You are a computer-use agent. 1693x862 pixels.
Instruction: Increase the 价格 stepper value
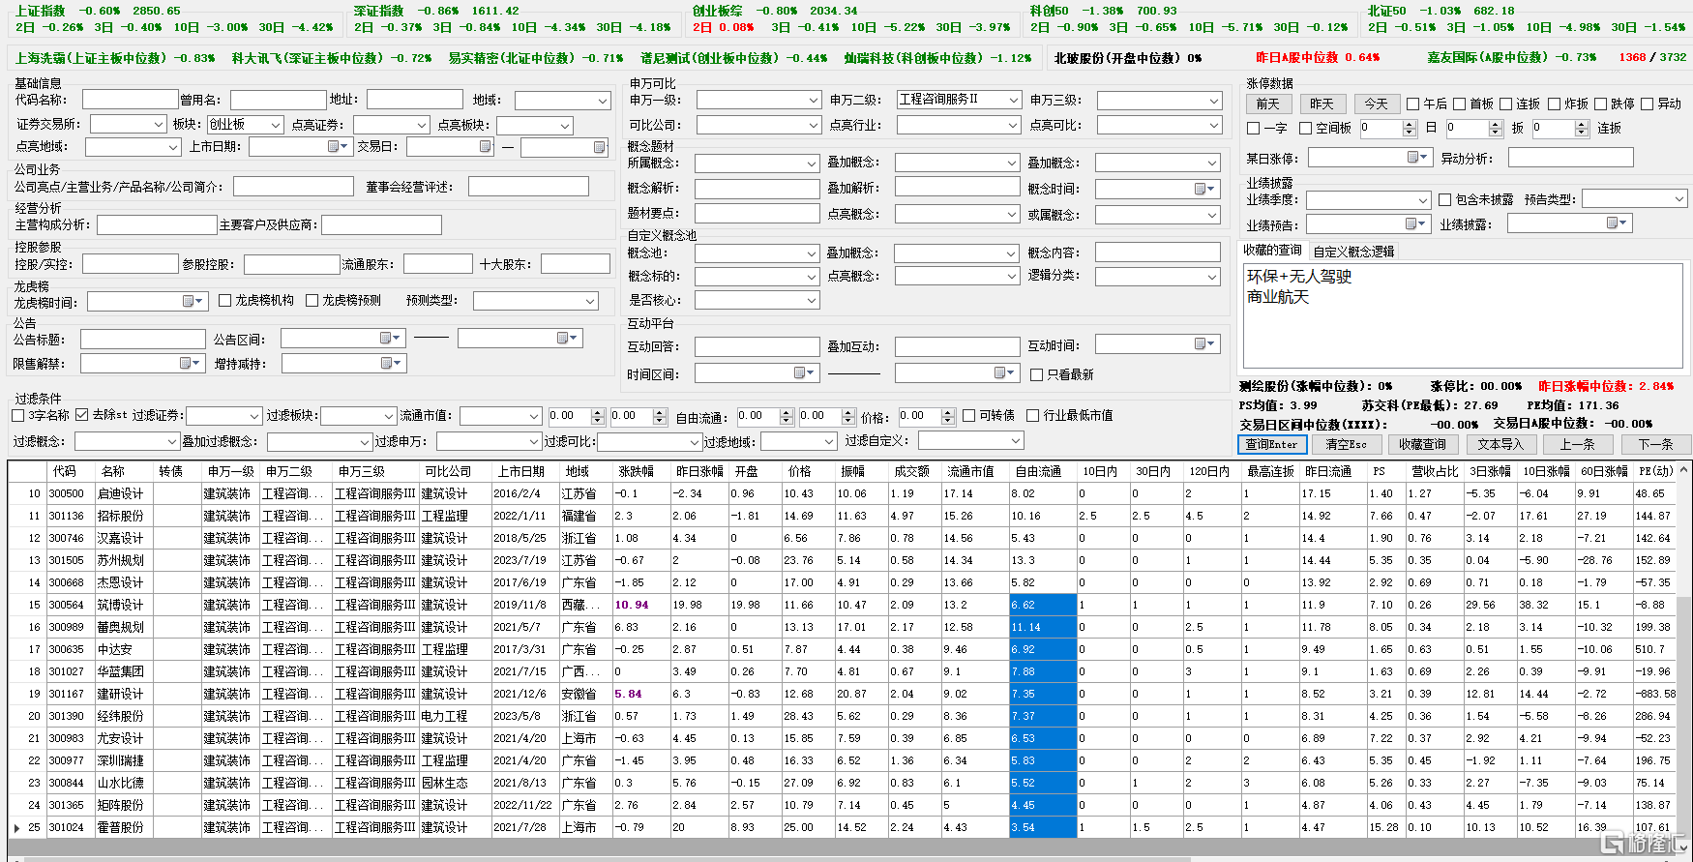pyautogui.click(x=946, y=412)
